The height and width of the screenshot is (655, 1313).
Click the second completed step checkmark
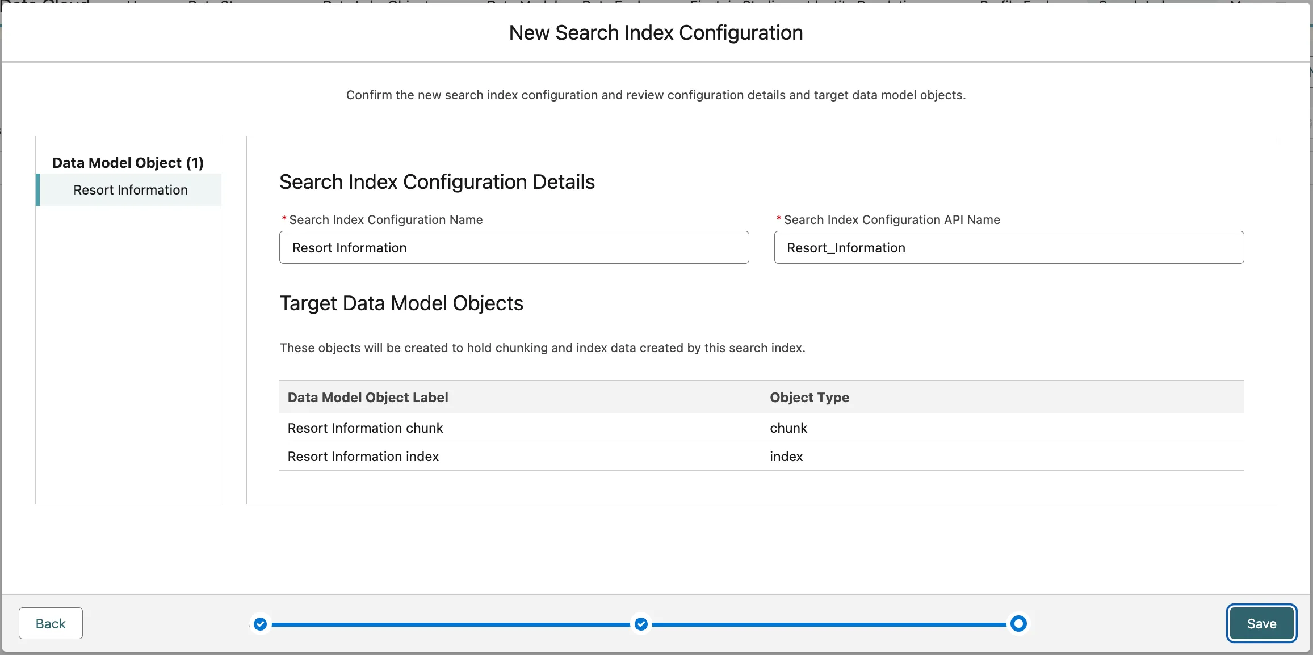pos(641,624)
